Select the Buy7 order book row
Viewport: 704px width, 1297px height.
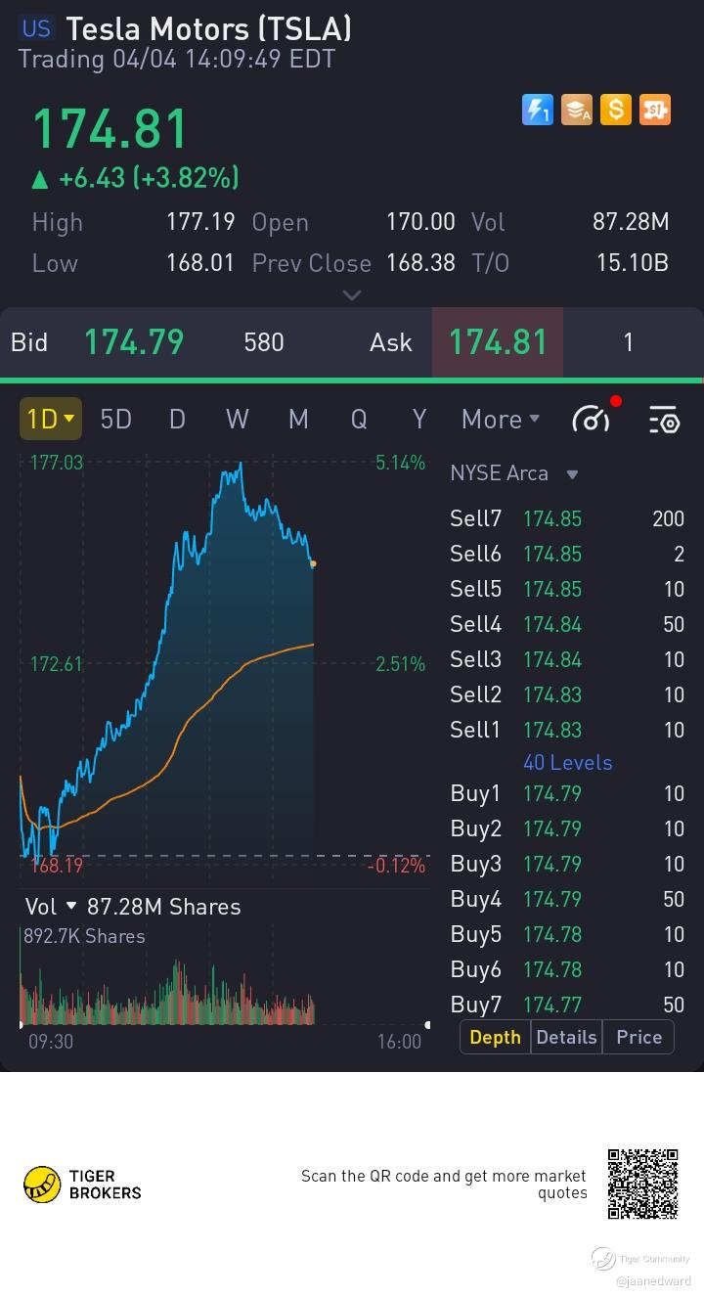point(567,1005)
